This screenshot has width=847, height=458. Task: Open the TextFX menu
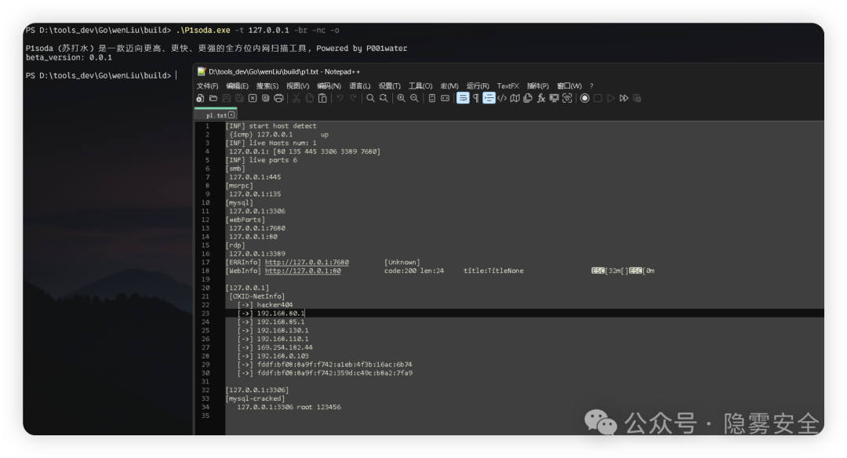point(508,85)
